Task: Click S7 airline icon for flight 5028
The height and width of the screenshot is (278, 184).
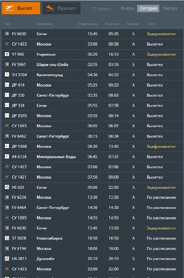Action: [7, 238]
